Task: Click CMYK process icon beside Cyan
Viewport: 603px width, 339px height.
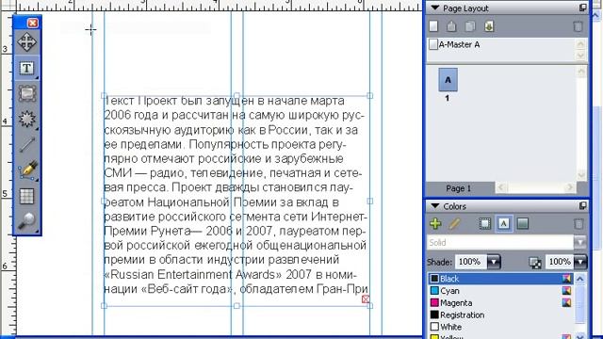Action: [x=566, y=291]
